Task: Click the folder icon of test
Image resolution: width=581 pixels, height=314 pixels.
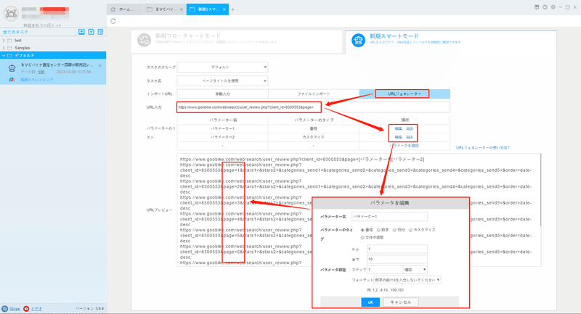Action: tap(9, 41)
